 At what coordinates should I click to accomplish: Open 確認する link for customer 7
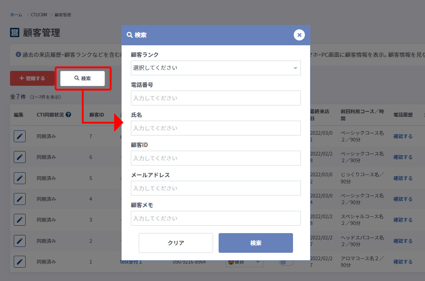[x=403, y=136]
